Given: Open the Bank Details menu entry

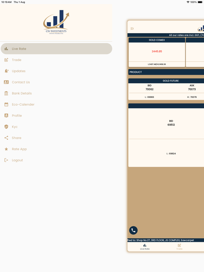Looking at the screenshot, I should tap(56, 93).
